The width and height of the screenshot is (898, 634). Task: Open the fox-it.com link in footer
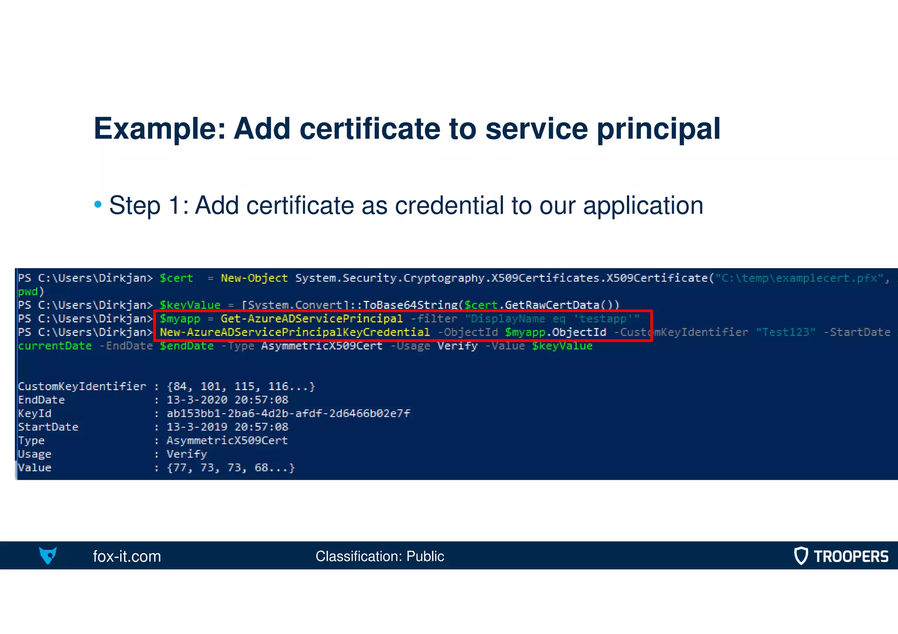tap(127, 556)
